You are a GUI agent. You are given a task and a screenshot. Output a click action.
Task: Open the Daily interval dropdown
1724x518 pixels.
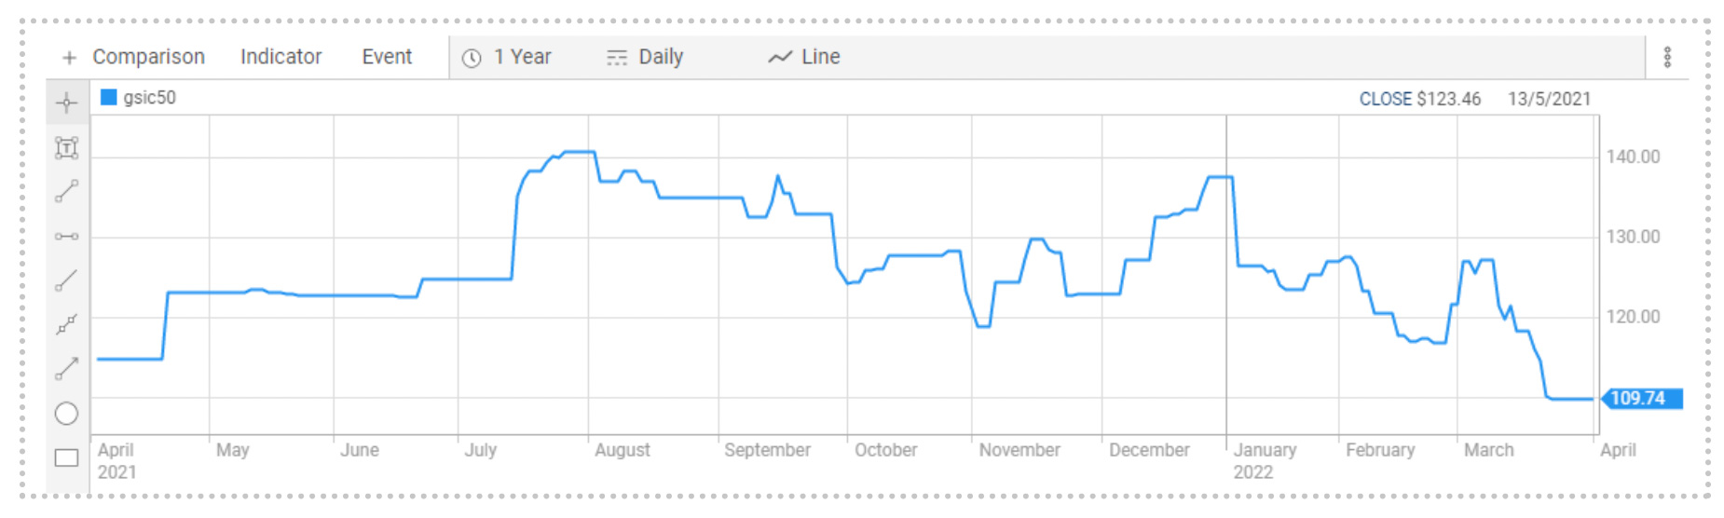click(x=645, y=58)
